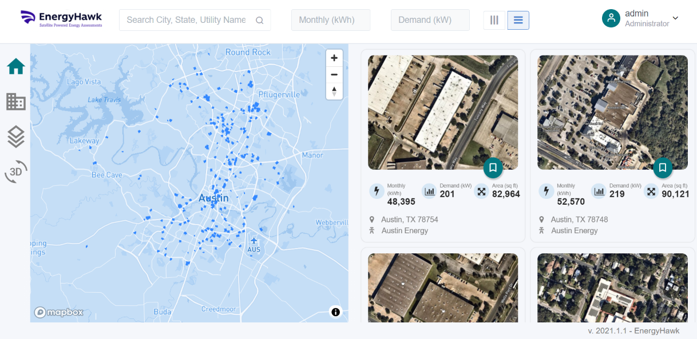Click the area icon beside 82,964

tap(482, 191)
